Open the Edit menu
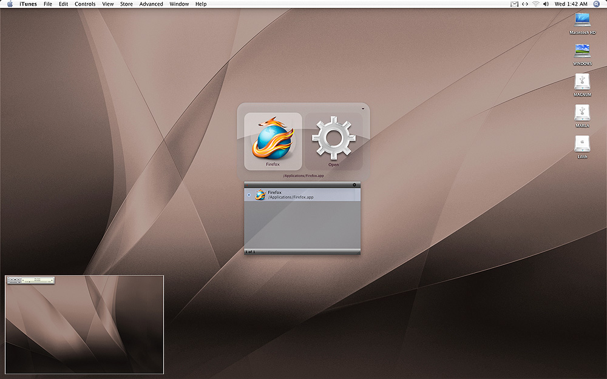 point(64,4)
